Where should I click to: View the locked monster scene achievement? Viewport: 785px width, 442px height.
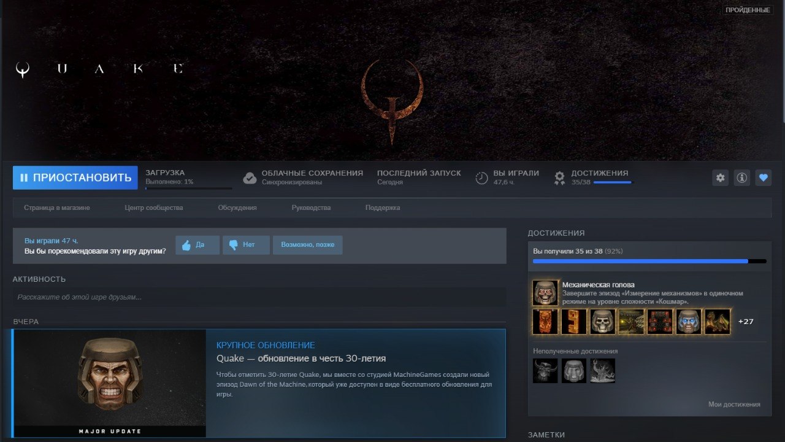603,371
